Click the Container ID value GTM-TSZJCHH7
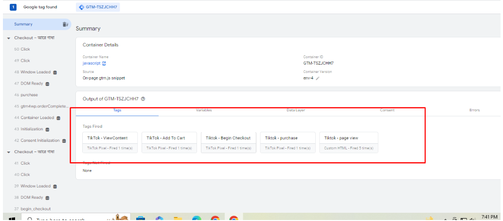Image resolution: width=503 pixels, height=221 pixels. click(x=318, y=64)
